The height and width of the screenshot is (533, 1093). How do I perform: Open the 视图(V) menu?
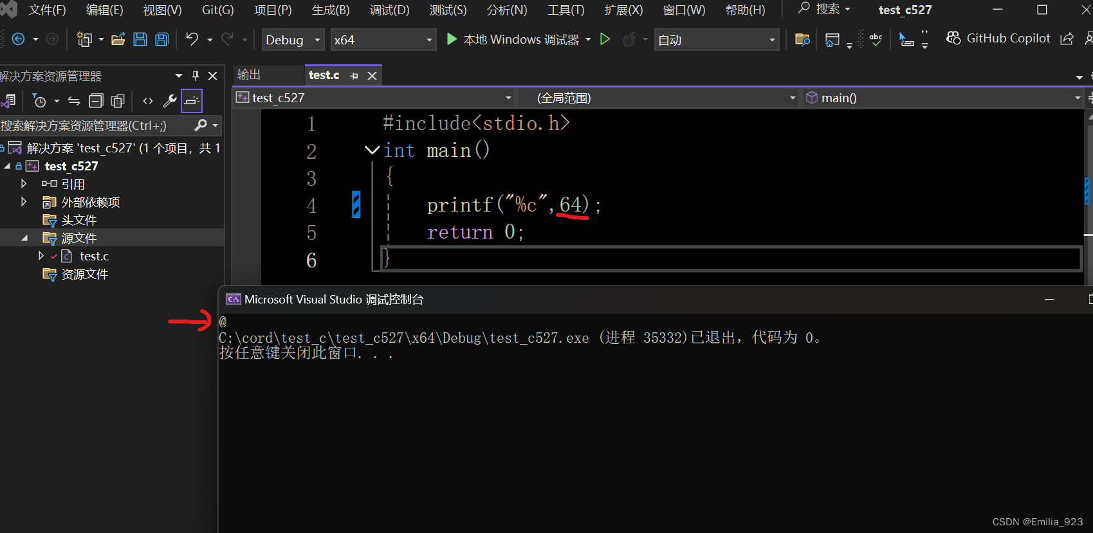point(162,10)
